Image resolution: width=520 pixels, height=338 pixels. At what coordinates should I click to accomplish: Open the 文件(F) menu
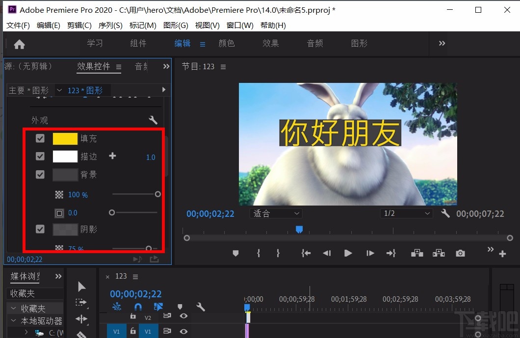click(x=18, y=25)
